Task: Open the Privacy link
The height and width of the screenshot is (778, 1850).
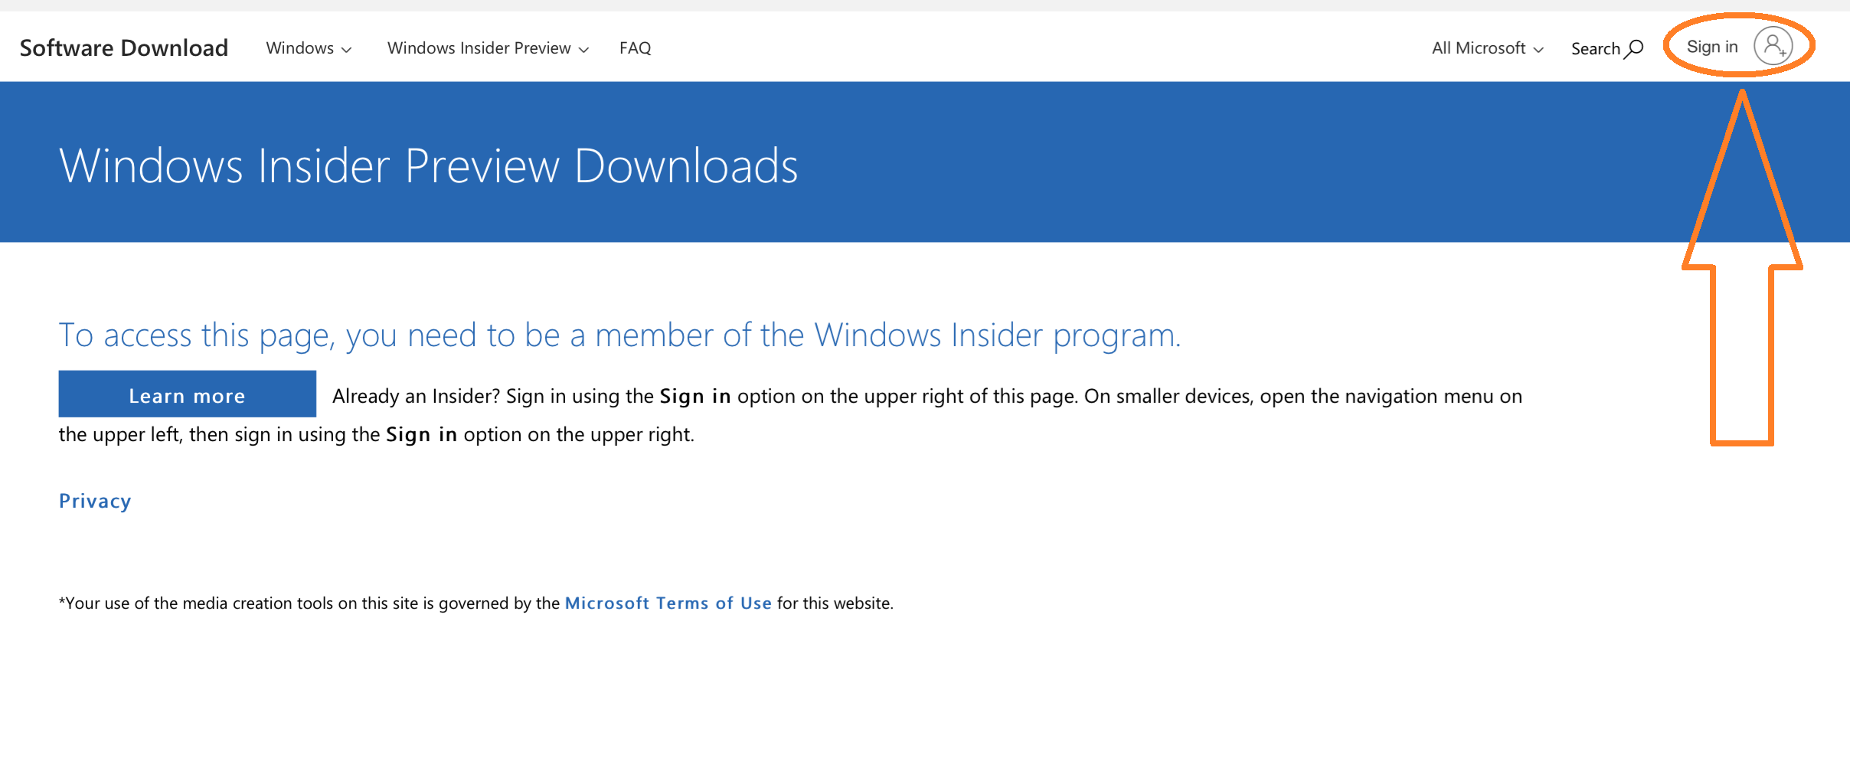Action: pyautogui.click(x=95, y=501)
